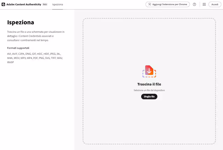The width and height of the screenshot is (223, 150).
Task: Open the Adobe apps grid icon
Action: point(204,5)
